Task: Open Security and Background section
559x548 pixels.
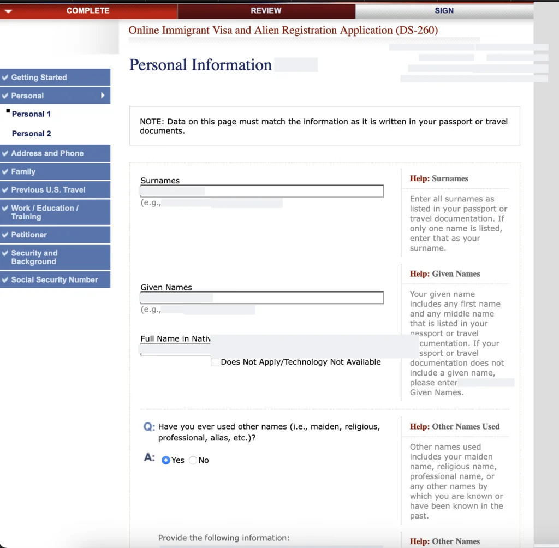Action: point(55,257)
